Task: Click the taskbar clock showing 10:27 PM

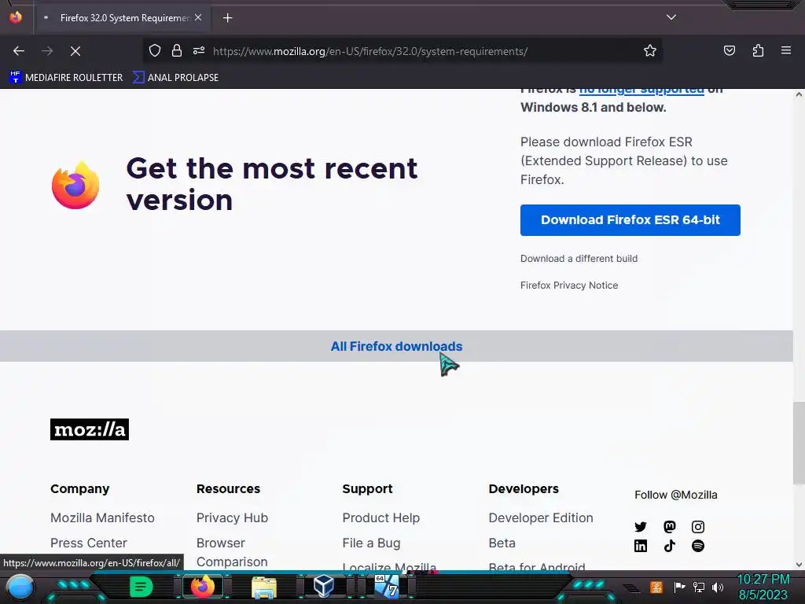Action: 763,587
